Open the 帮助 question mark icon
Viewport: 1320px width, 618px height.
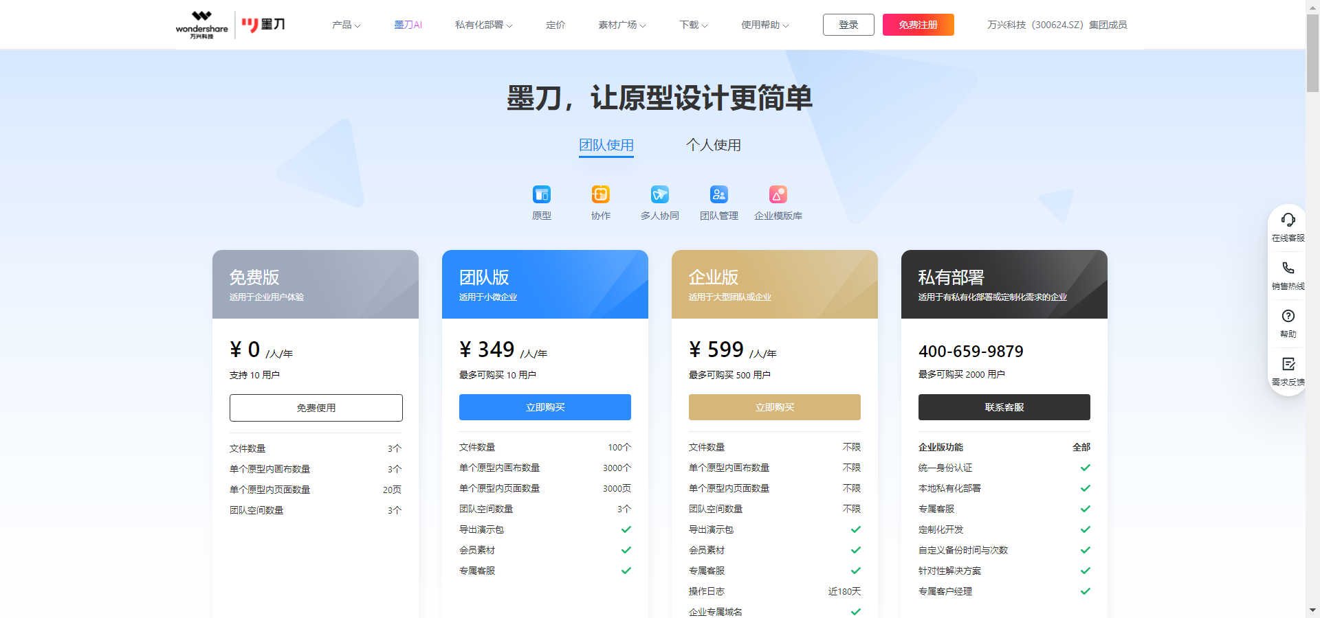pyautogui.click(x=1288, y=316)
